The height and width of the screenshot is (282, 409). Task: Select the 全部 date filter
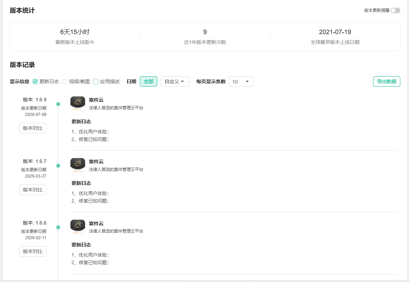pos(149,81)
